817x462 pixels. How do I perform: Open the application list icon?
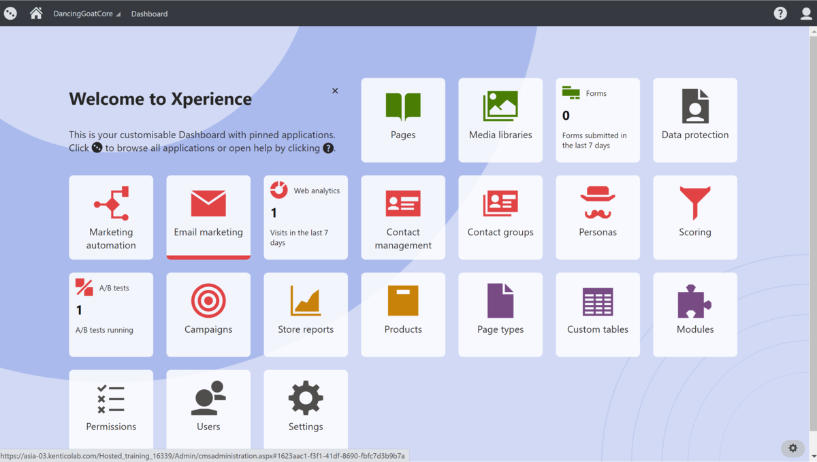pyautogui.click(x=10, y=13)
